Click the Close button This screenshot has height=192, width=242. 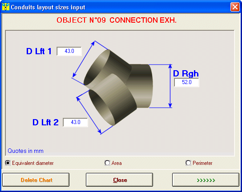[120, 180]
